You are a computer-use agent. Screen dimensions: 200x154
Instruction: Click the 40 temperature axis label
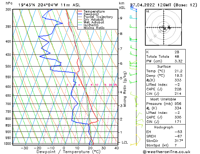coord(116,148)
